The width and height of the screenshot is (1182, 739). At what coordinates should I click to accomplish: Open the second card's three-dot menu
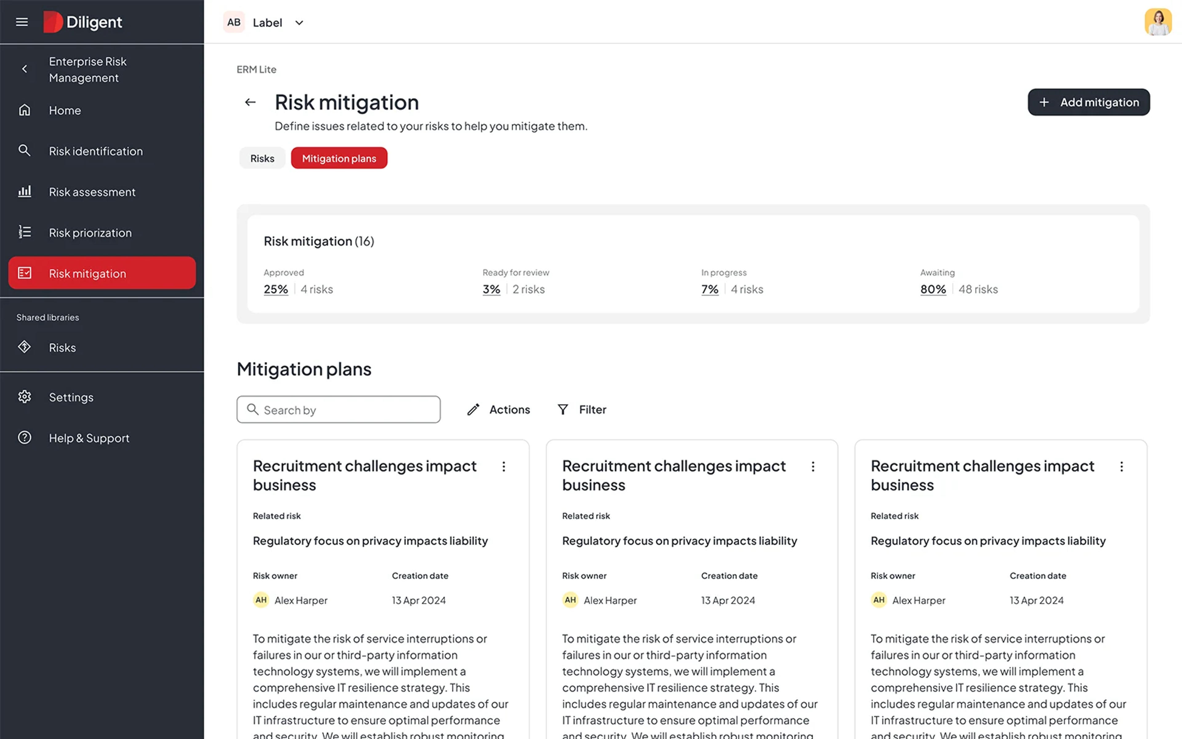pyautogui.click(x=813, y=467)
